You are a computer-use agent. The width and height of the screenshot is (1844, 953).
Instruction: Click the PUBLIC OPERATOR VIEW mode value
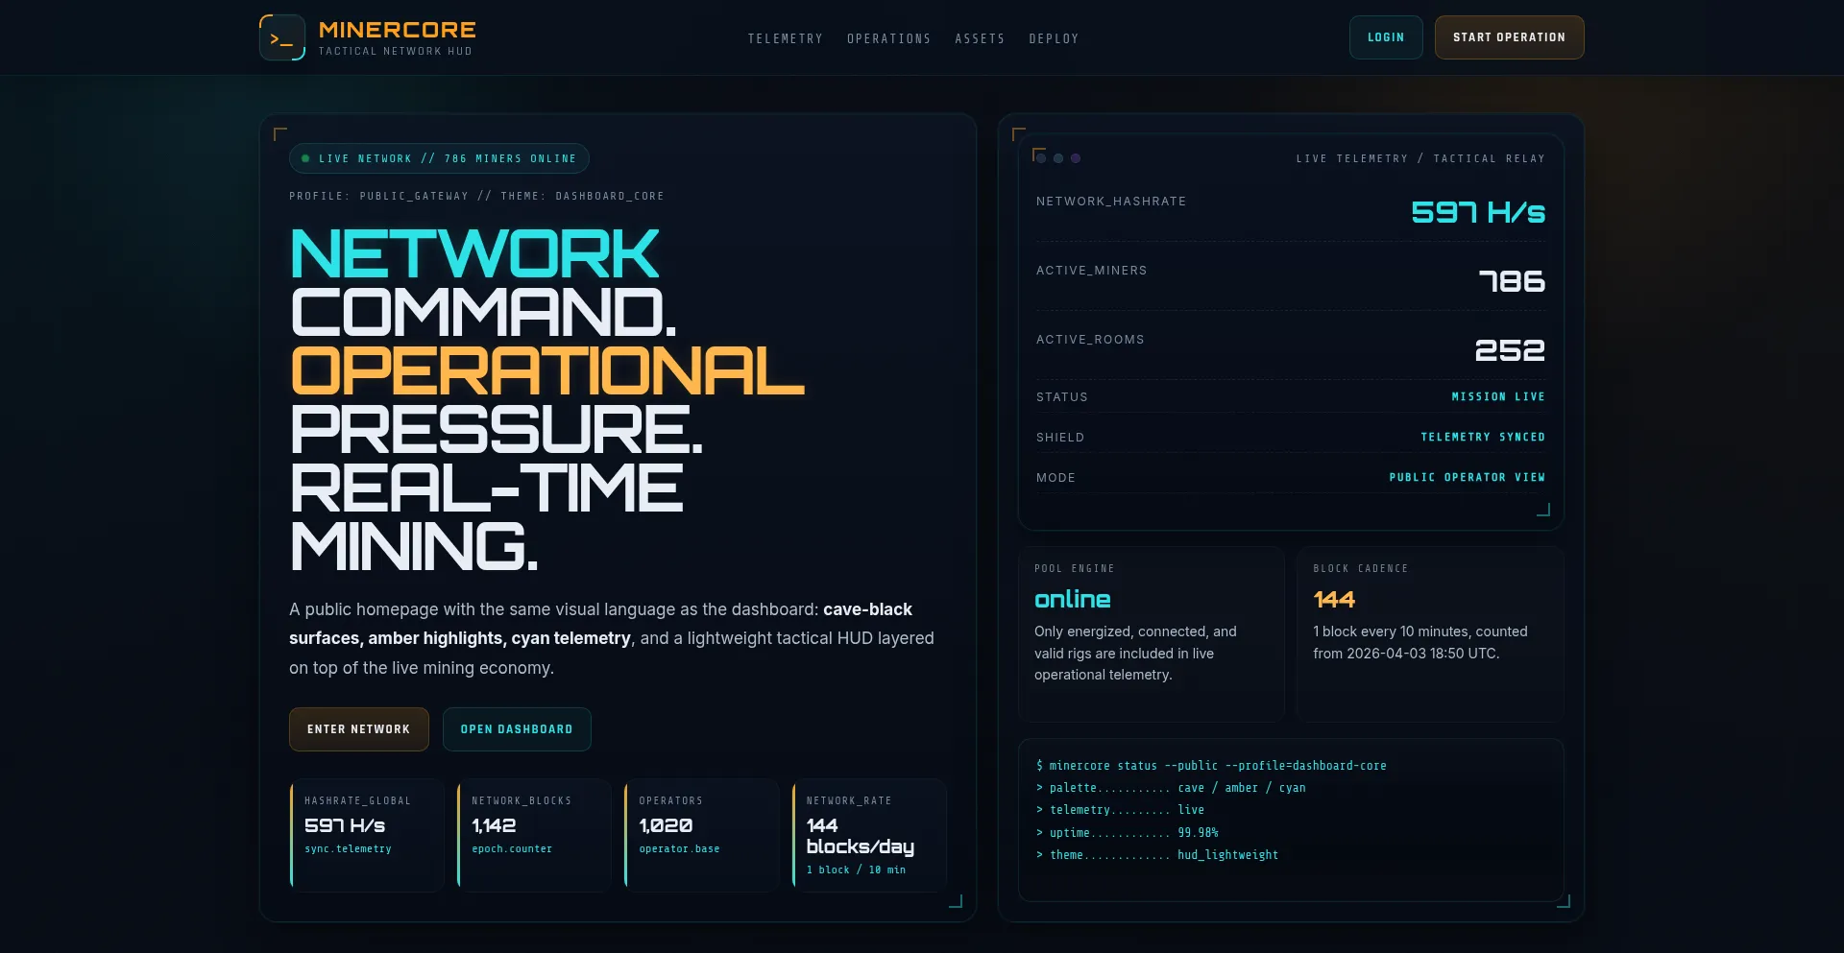point(1467,477)
